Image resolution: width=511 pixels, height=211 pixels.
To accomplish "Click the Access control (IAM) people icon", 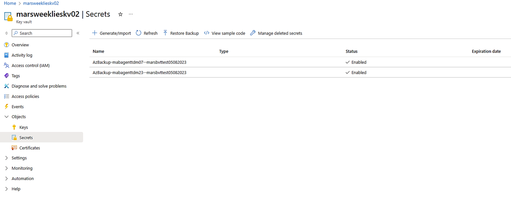I will click(x=6, y=65).
